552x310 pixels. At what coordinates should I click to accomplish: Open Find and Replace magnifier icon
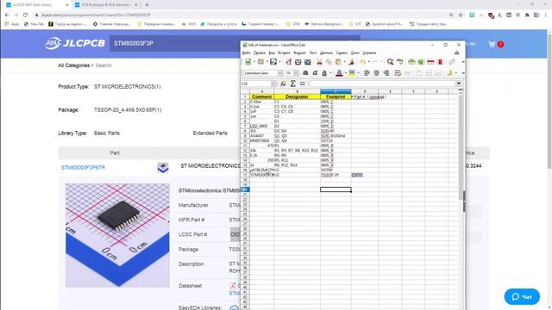(x=390, y=62)
